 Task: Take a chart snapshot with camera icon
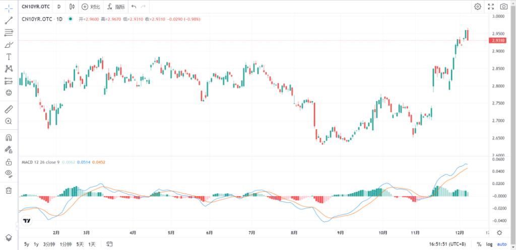click(x=504, y=7)
